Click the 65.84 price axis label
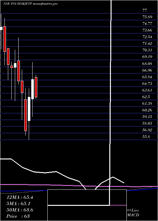Viewport: 158px width, 221px height. tap(147, 77)
